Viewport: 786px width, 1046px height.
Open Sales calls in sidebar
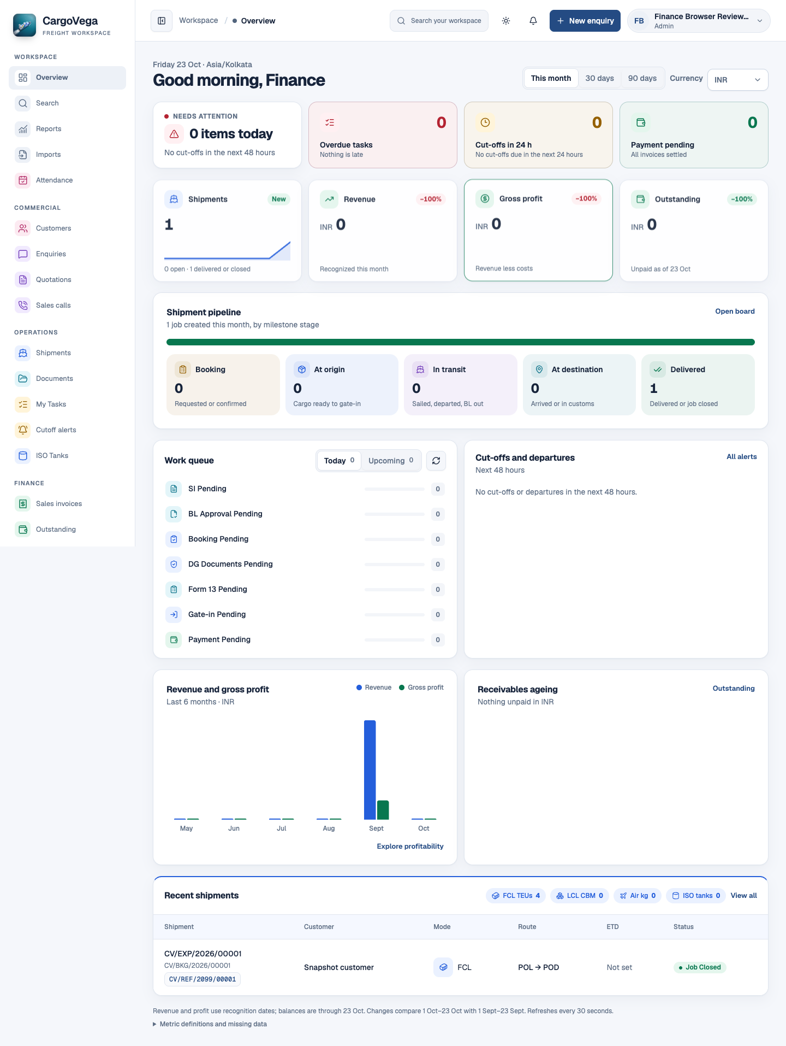(67, 305)
